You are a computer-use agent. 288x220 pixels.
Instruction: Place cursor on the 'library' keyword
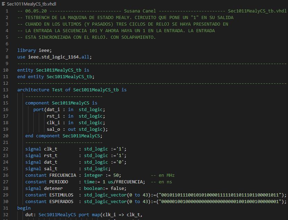26,50
